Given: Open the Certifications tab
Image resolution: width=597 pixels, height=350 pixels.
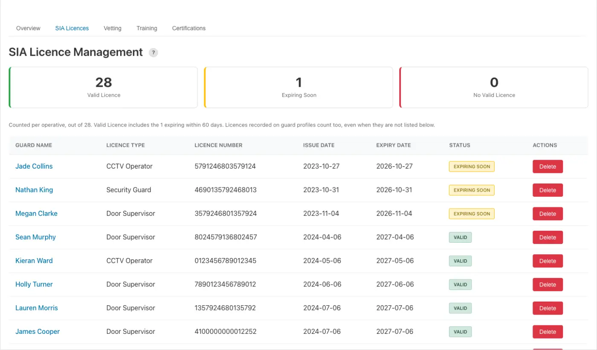Looking at the screenshot, I should [189, 28].
